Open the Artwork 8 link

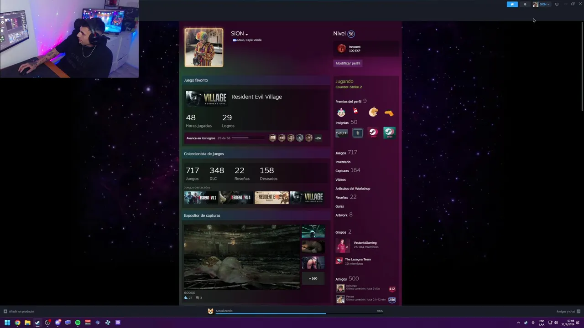pos(344,215)
